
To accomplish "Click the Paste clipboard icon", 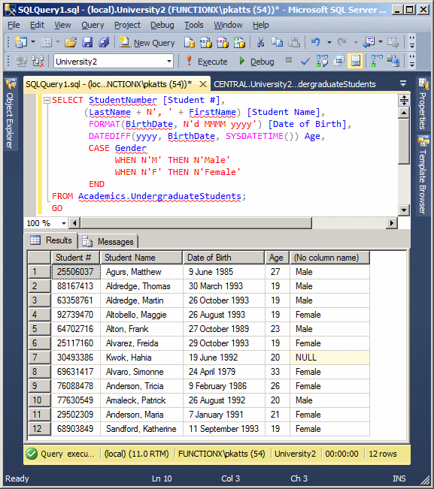I will click(x=293, y=42).
